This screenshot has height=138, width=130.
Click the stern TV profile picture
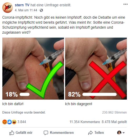[x=8, y=8]
